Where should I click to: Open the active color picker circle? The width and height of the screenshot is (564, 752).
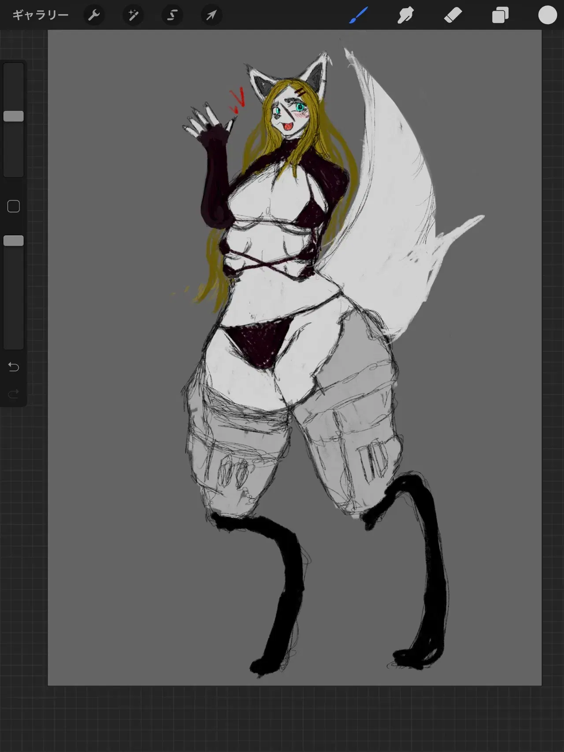(x=547, y=15)
